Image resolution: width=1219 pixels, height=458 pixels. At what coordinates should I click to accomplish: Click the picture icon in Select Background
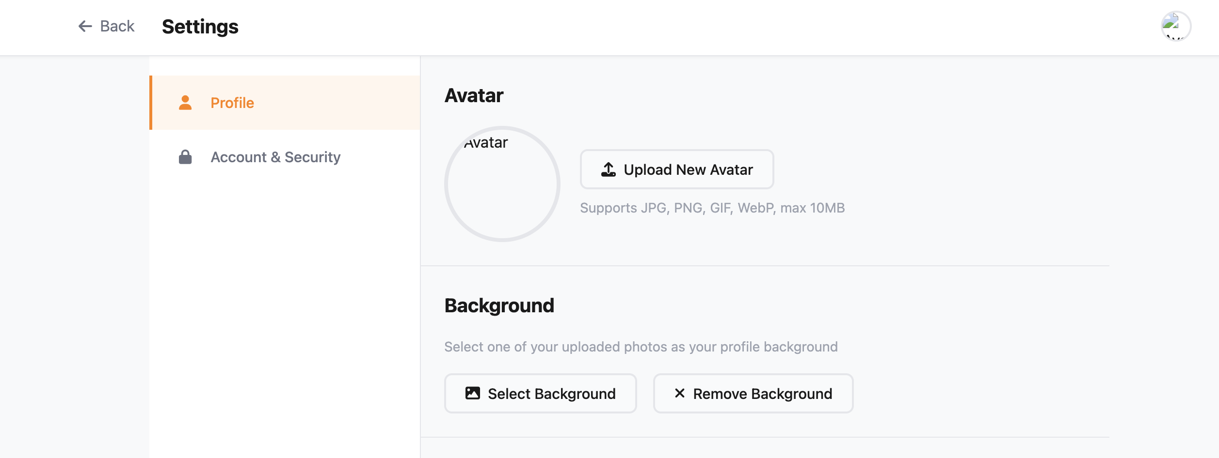tap(473, 393)
